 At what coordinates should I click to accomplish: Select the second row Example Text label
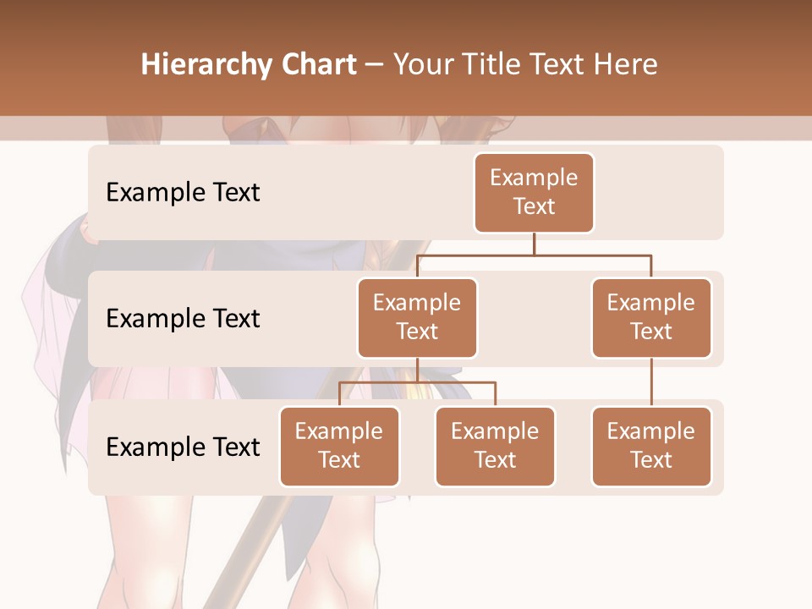pos(182,319)
